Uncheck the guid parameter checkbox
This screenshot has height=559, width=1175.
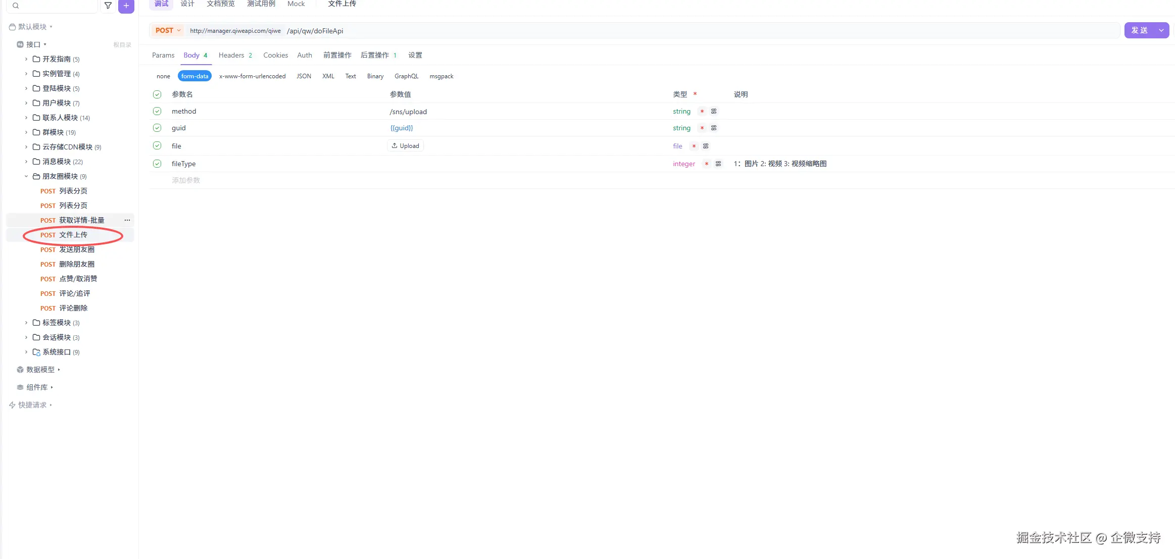click(x=157, y=128)
